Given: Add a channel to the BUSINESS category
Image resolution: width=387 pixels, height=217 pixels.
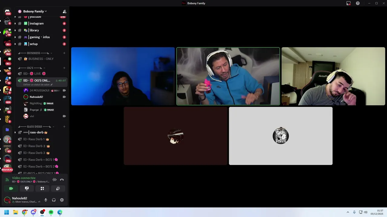Looking at the screenshot, I should point(64,53).
